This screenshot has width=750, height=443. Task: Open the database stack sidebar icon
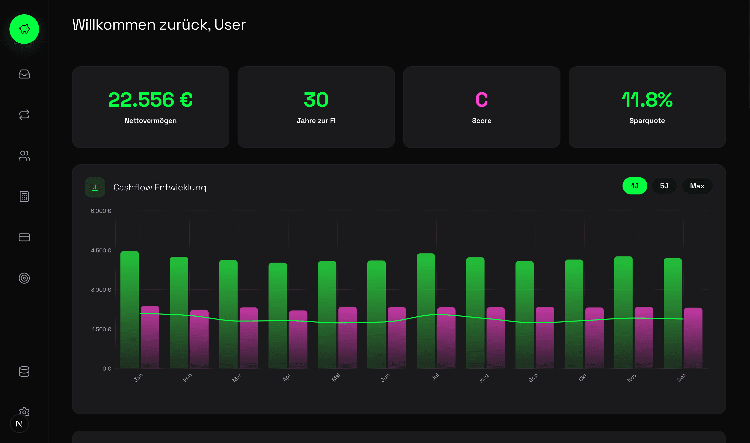click(24, 371)
